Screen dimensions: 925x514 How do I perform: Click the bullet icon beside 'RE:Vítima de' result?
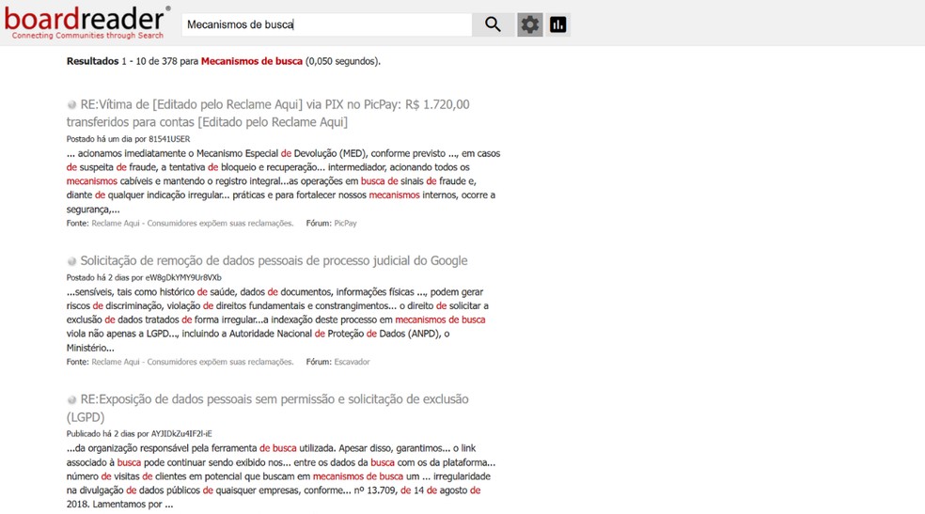(72, 105)
